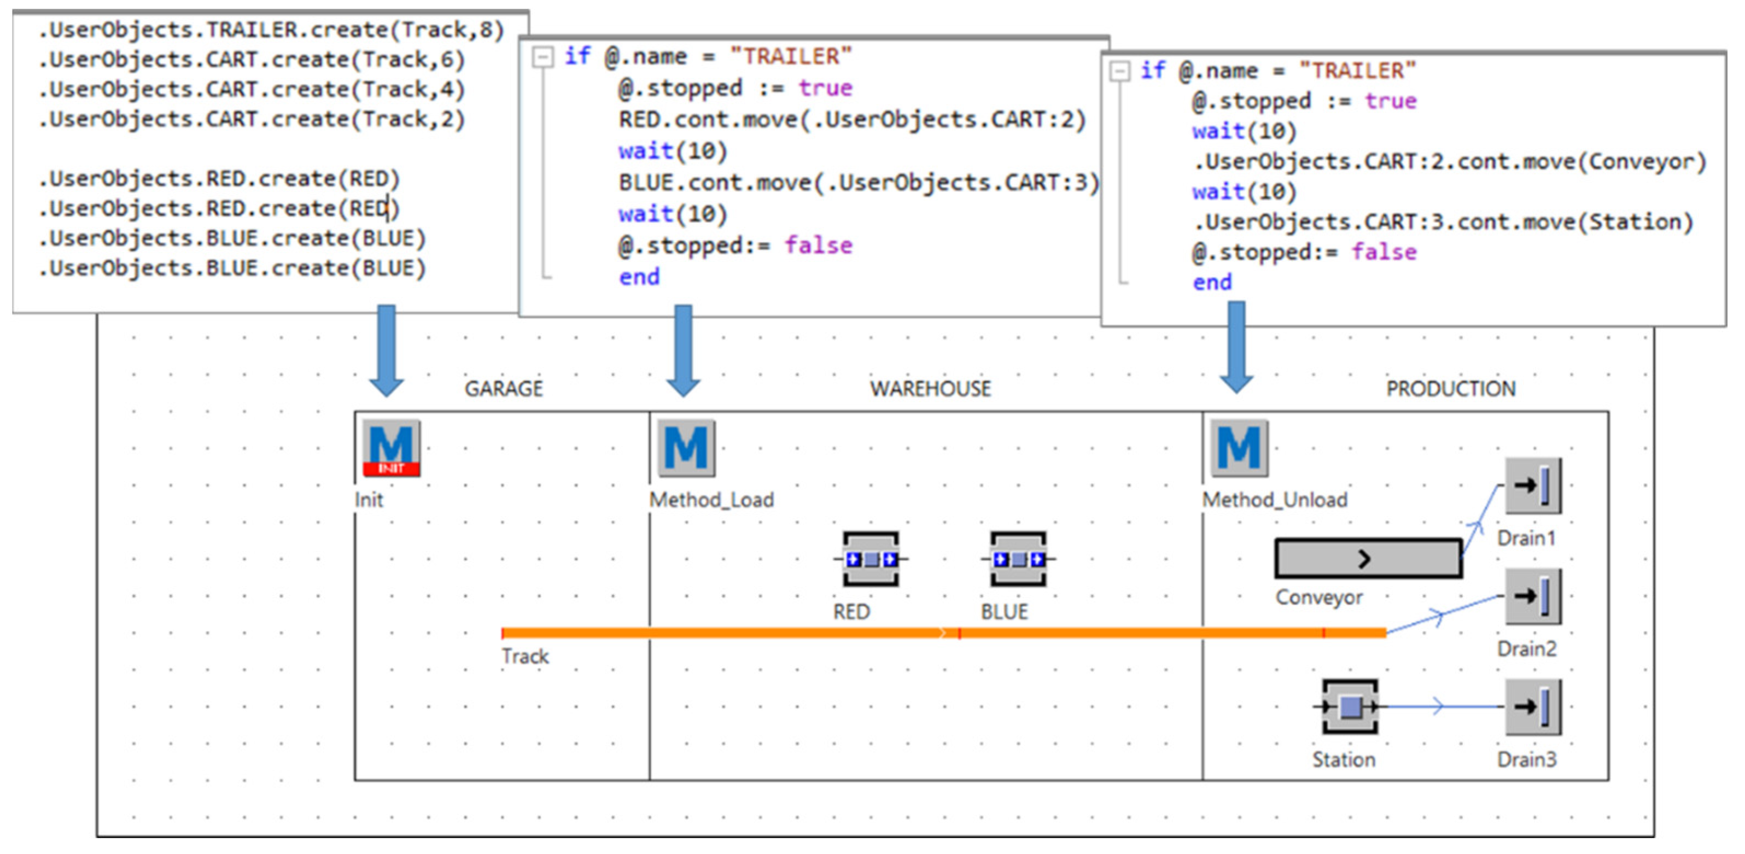Click the RED buffer object
1745x854 pixels.
[871, 559]
